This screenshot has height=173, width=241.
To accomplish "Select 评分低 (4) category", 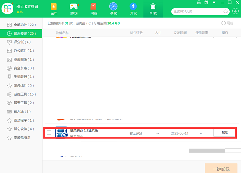I will click(21, 42).
